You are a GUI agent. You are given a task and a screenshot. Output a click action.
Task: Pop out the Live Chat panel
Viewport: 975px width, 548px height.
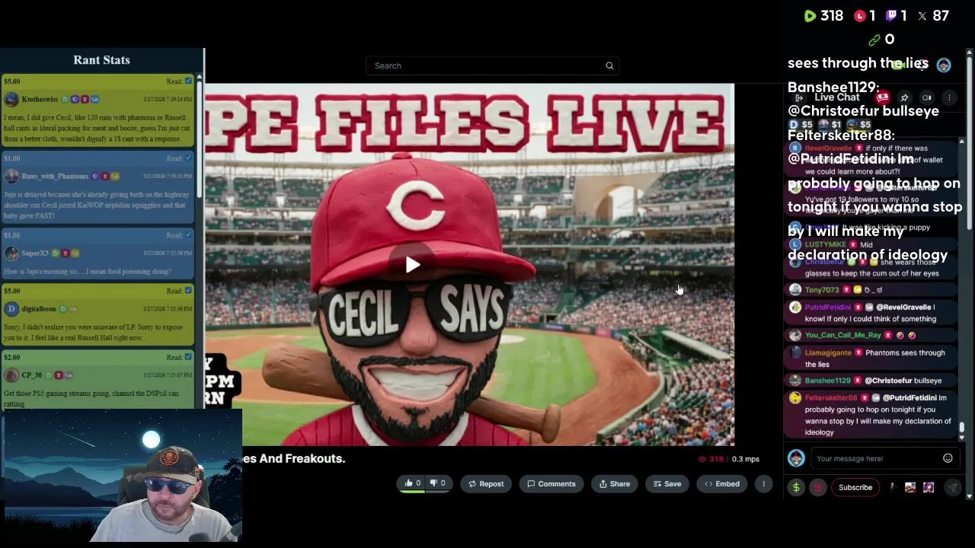[x=799, y=97]
